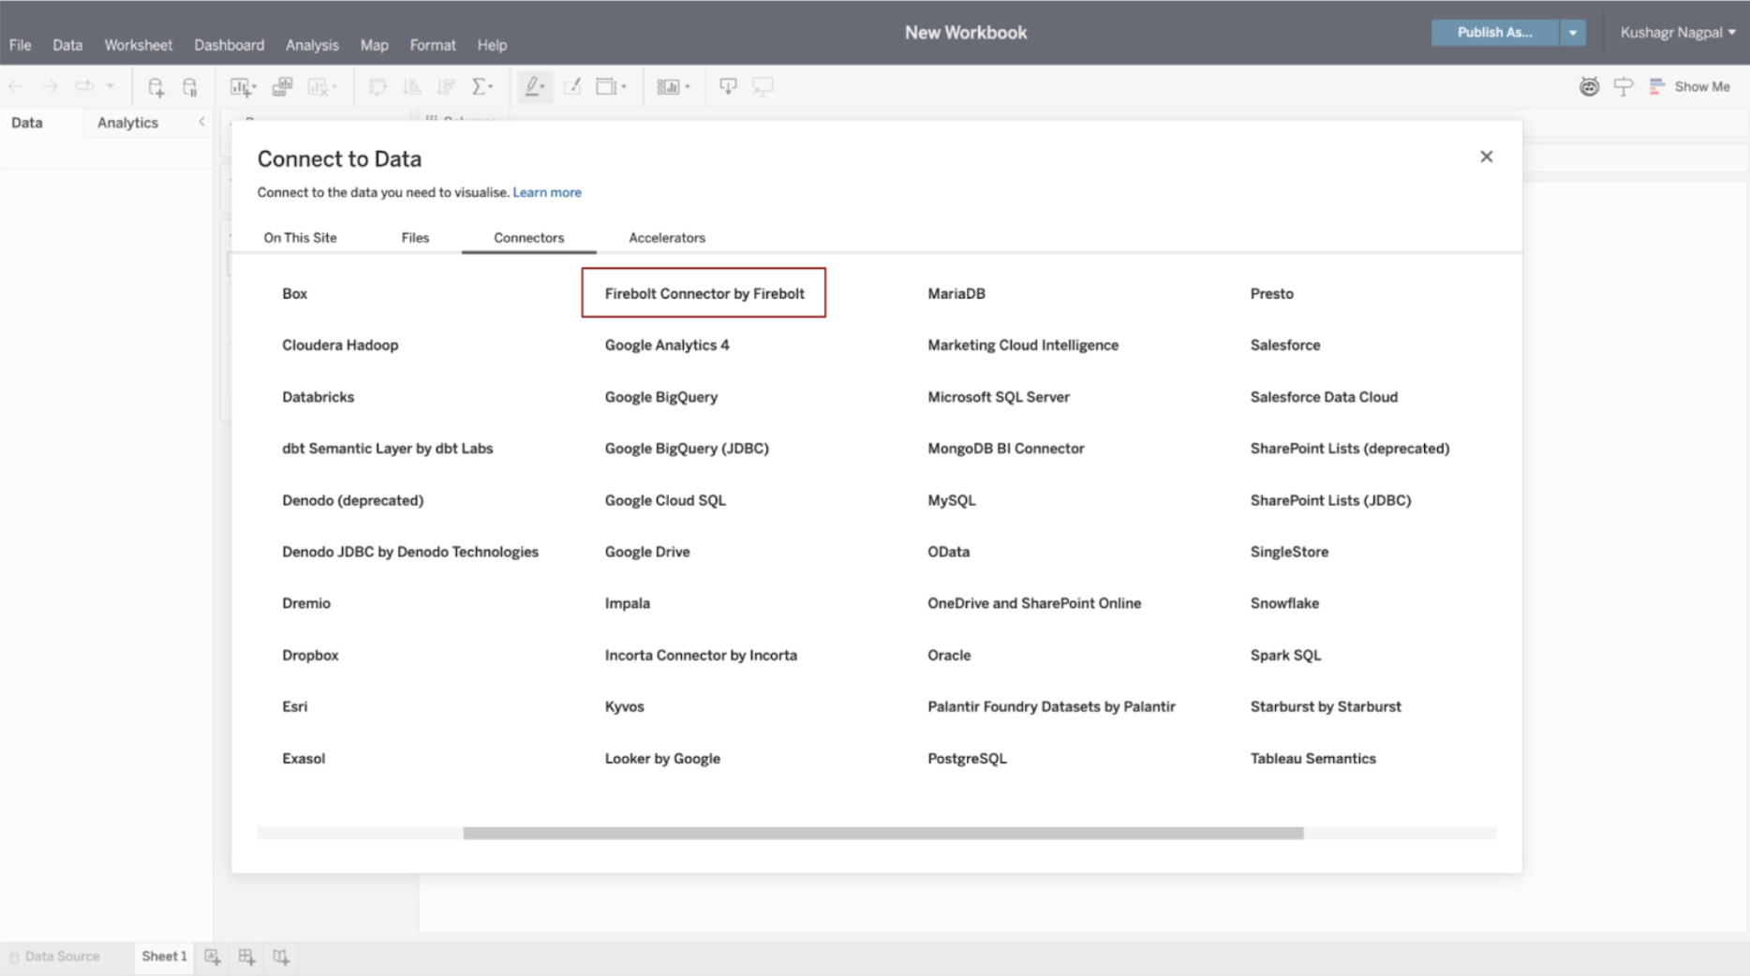
Task: Open the Format menu
Action: coord(433,45)
